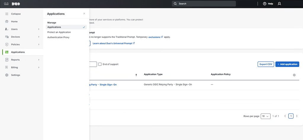Click external link icon beside exclusions
Viewport: 303px width, 140px height.
pyautogui.click(x=162, y=37)
